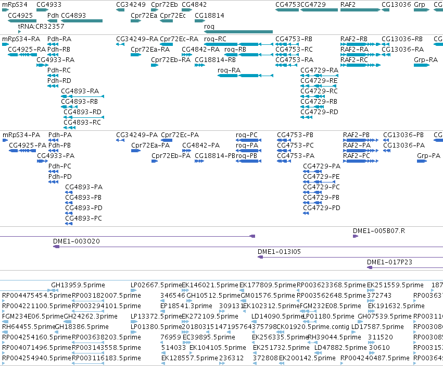Click the CG4842 gene label

coord(194,5)
